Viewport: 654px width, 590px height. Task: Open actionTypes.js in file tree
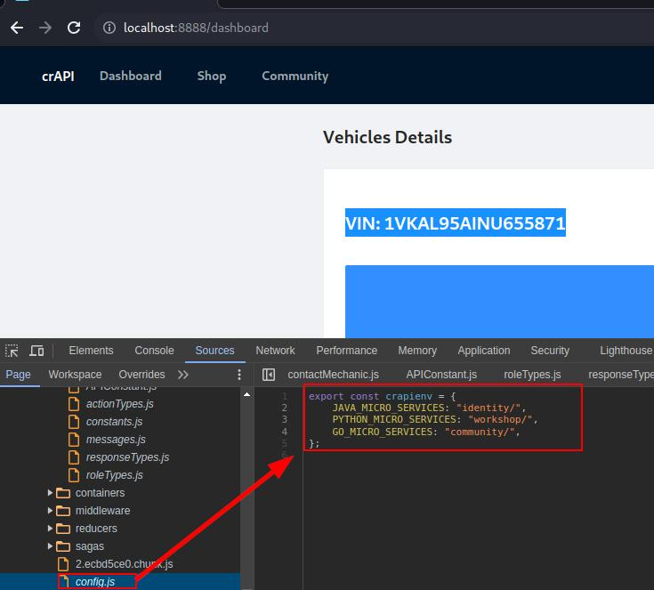point(120,404)
